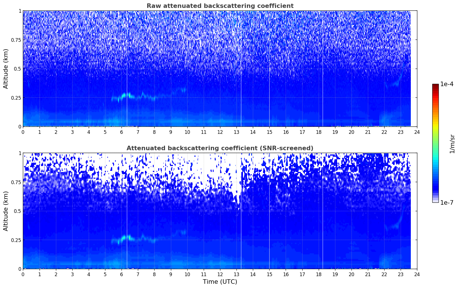Image resolution: width=458 pixels, height=288 pixels.
Task: Click the "Attenuated backscattering coefficient (SNR-screened)" title
Action: click(x=220, y=148)
